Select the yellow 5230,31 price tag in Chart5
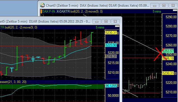This screenshot has height=102, width=178. pyautogui.click(x=111, y=33)
